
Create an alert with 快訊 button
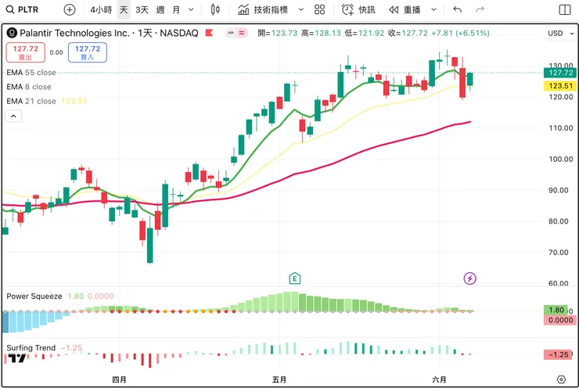[x=359, y=9]
